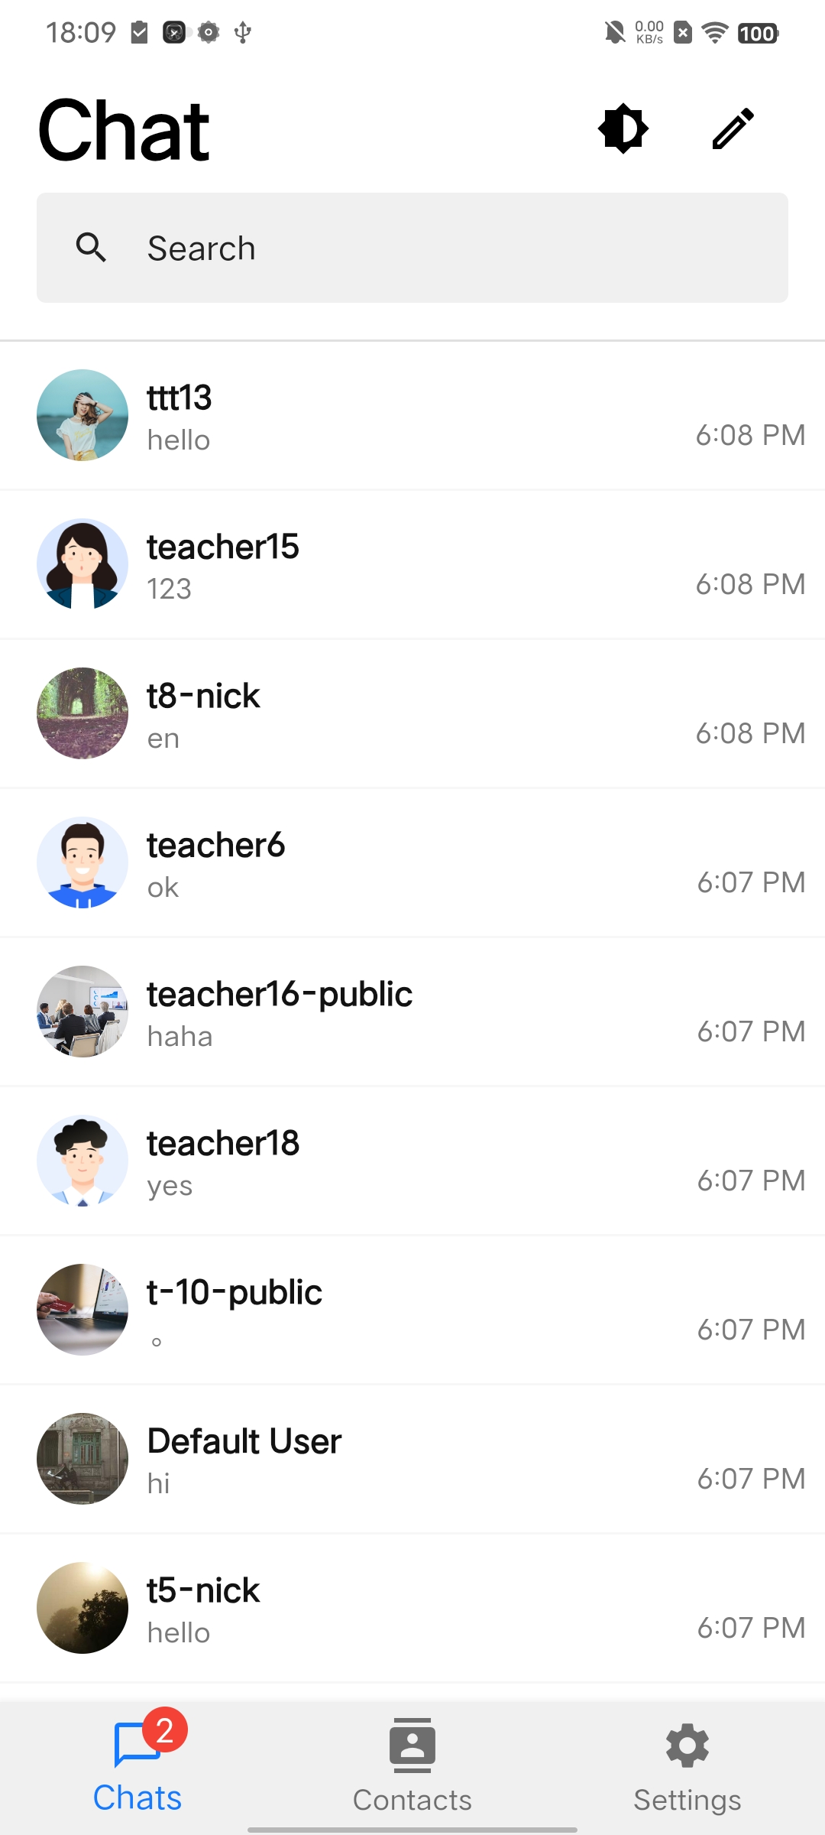Open the Settings gear tab
The width and height of the screenshot is (825, 1835).
pyautogui.click(x=687, y=1766)
